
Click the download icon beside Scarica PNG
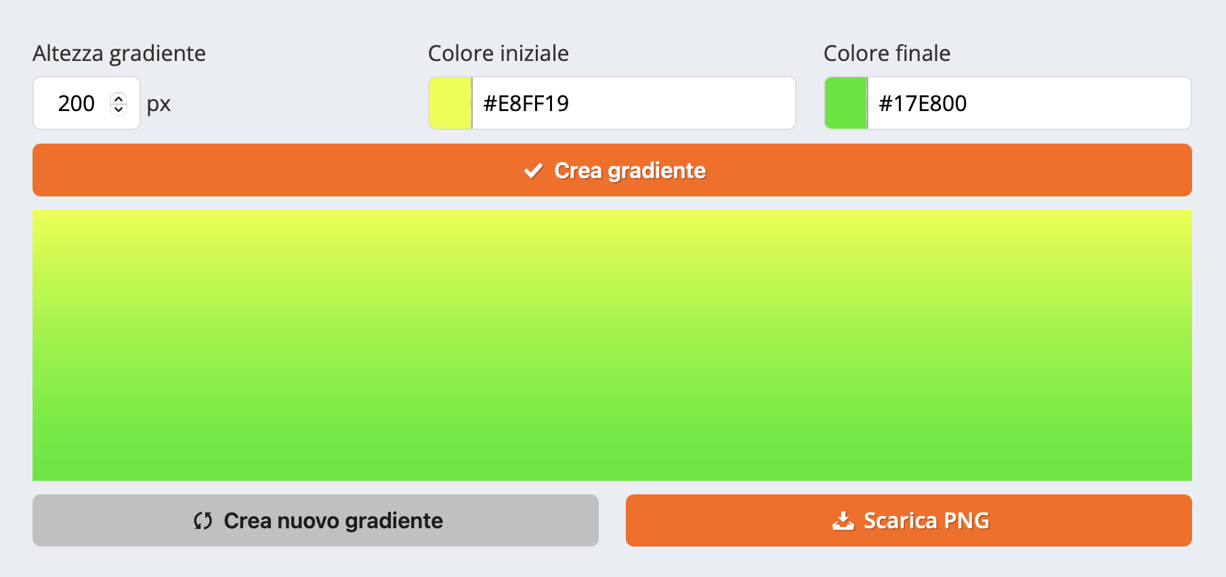click(x=843, y=521)
